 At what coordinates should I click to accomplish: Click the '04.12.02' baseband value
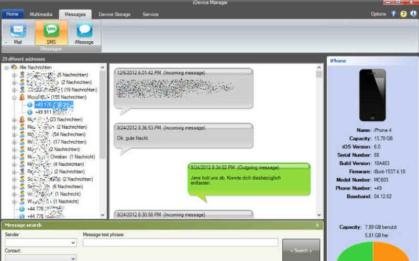click(383, 197)
